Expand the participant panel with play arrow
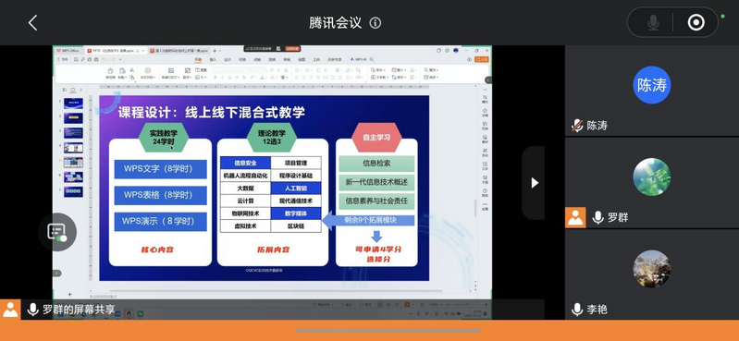Image resolution: width=739 pixels, height=341 pixels. (534, 182)
